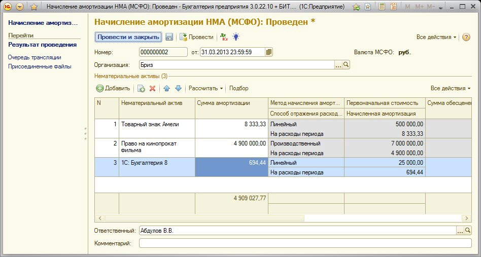Click the Добавить button to add a row
481x257 pixels.
point(113,88)
